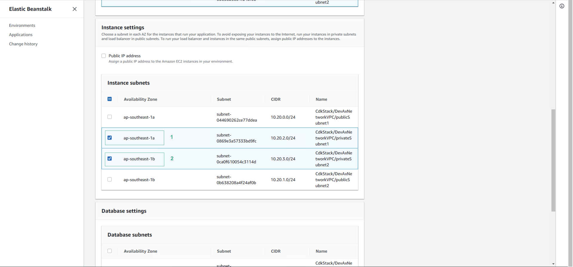Click ap-southeast-1a in the 10.20.0.0/24 row
Image resolution: width=573 pixels, height=267 pixels.
point(139,117)
